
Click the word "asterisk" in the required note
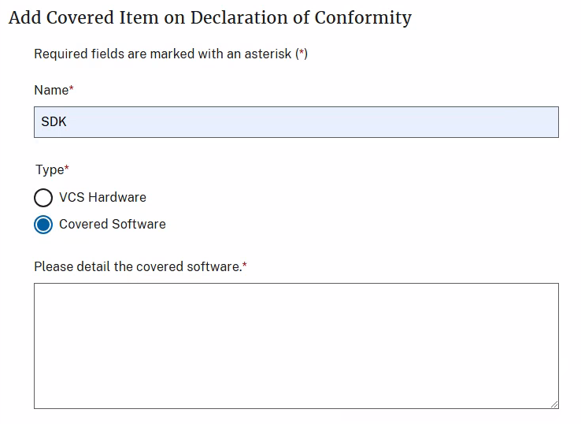[x=266, y=54]
